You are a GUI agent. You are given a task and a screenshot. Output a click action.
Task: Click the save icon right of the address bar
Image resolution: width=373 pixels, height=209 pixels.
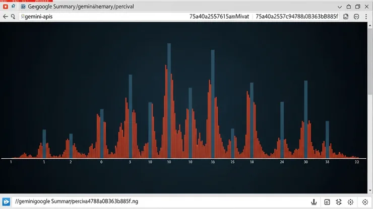tap(346, 17)
